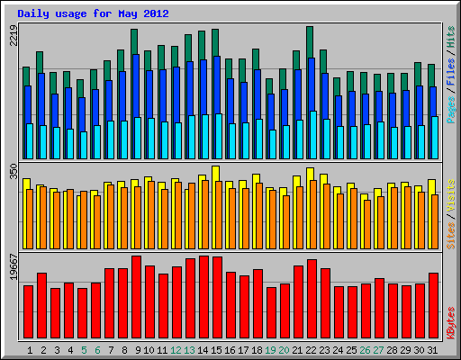Click day 22 on the x-axis
The image size is (461, 360).
pos(311,350)
